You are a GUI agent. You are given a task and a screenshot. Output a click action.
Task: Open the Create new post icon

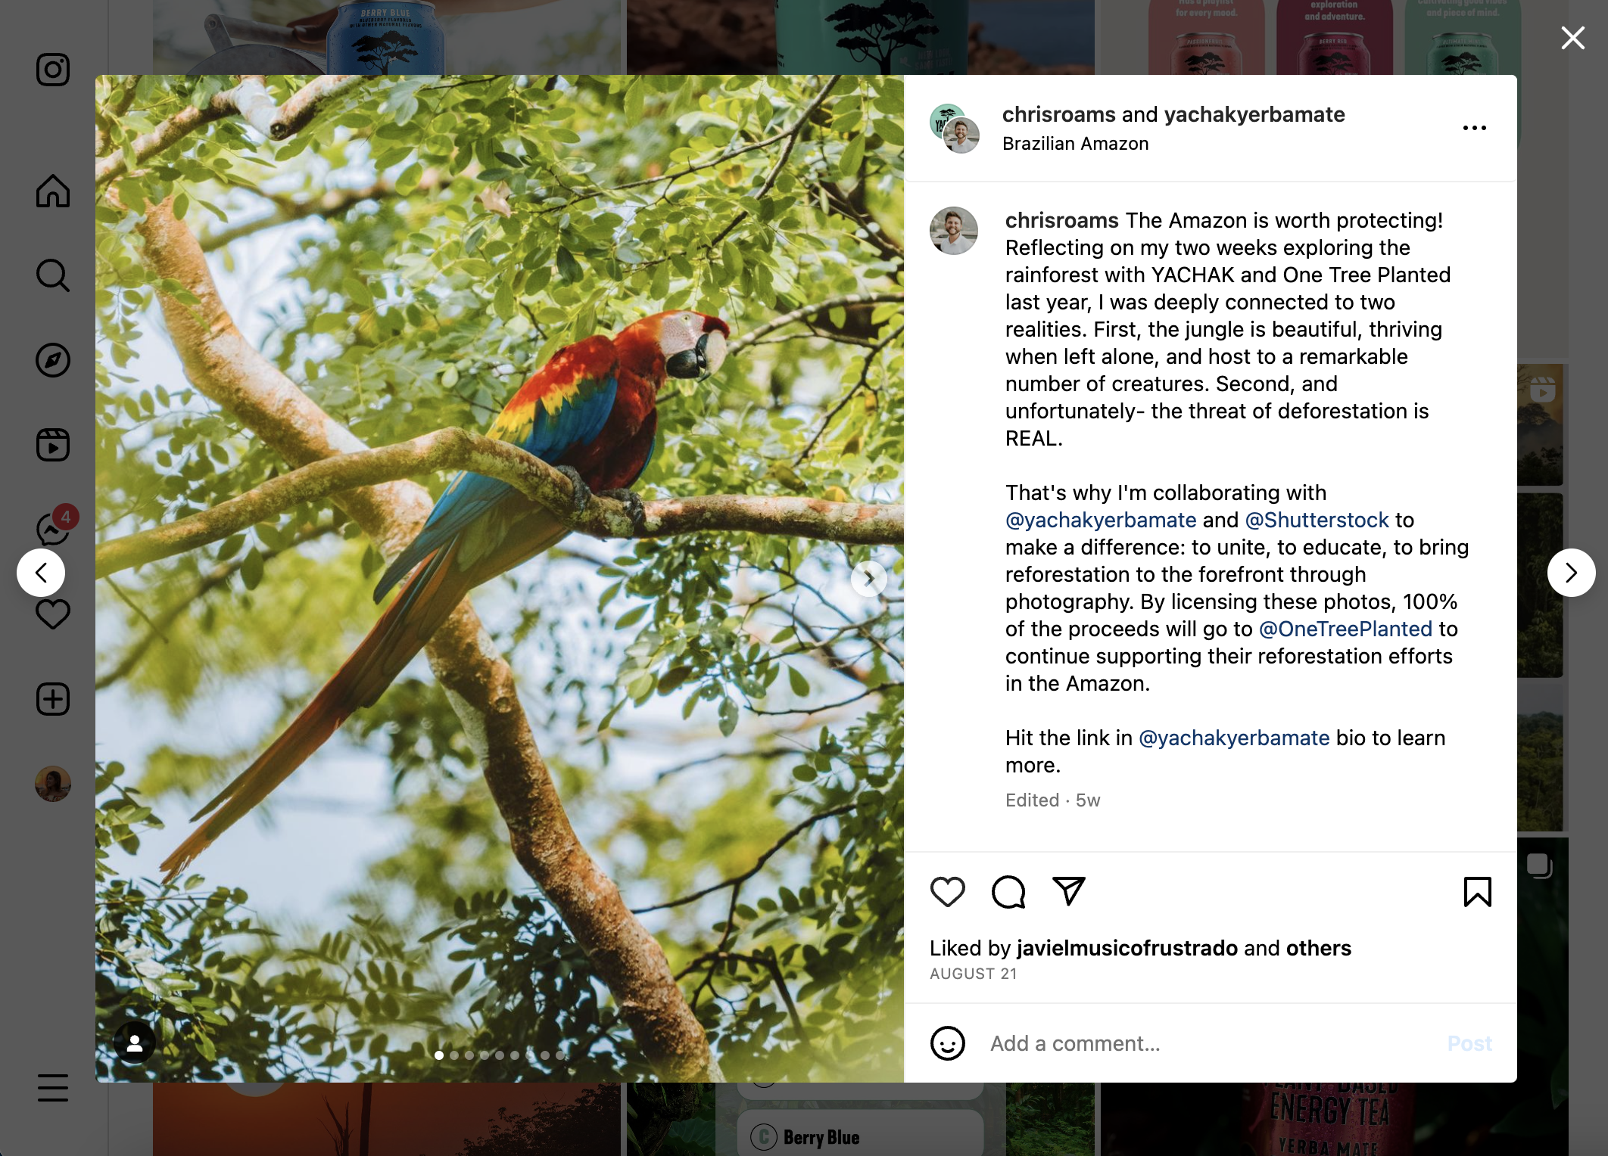tap(53, 699)
